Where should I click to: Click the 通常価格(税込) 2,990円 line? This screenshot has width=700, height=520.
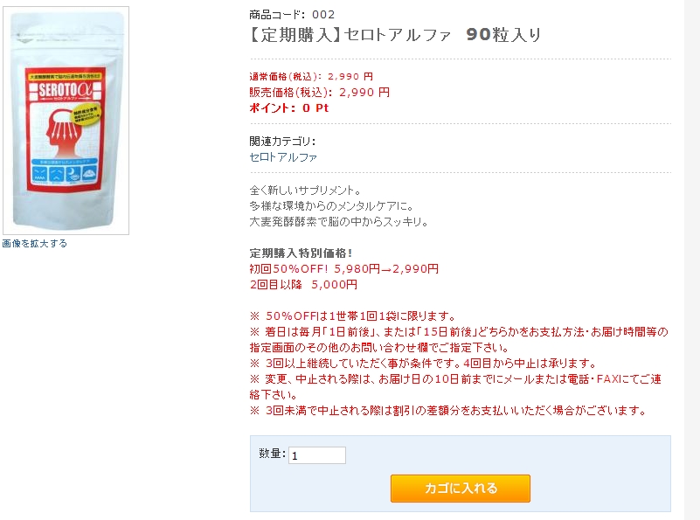311,76
